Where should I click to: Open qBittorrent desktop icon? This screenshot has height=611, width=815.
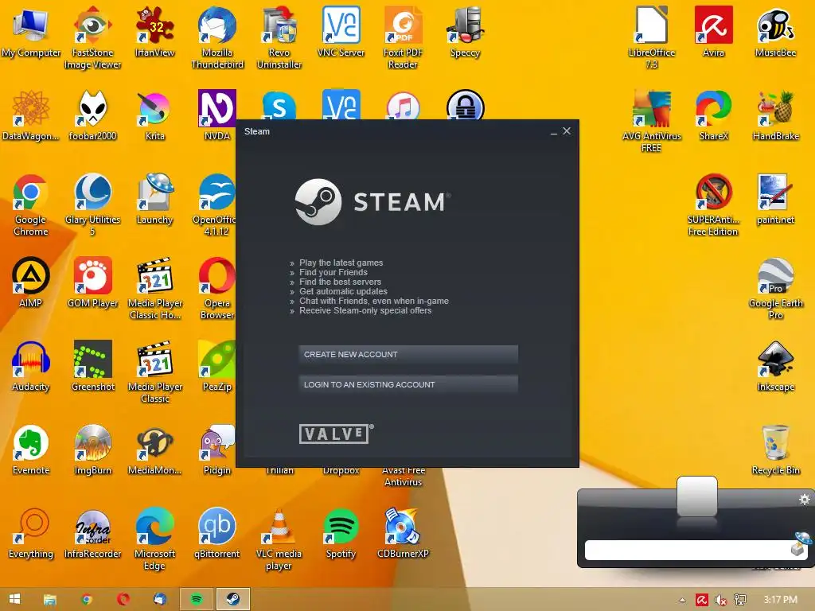(216, 534)
